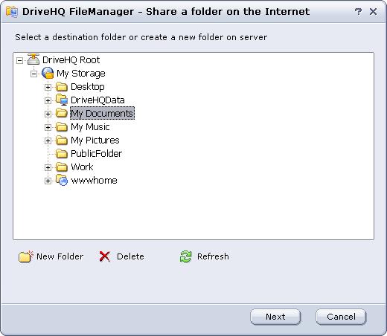The width and height of the screenshot is (387, 336).
Task: Select the My Music folder
Action: [90, 127]
